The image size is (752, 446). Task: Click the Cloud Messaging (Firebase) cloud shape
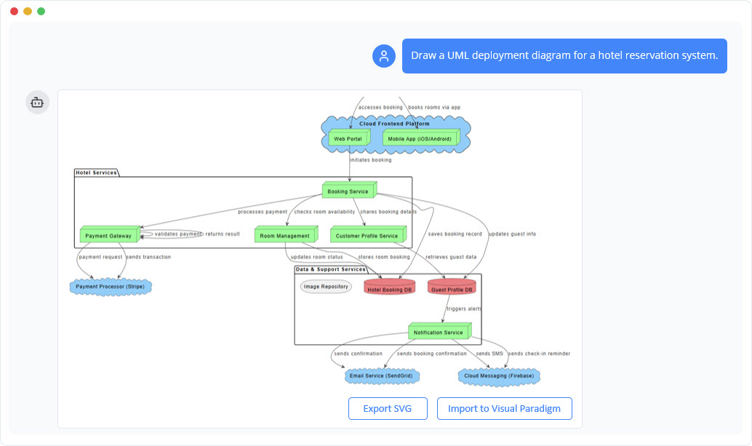coord(498,376)
